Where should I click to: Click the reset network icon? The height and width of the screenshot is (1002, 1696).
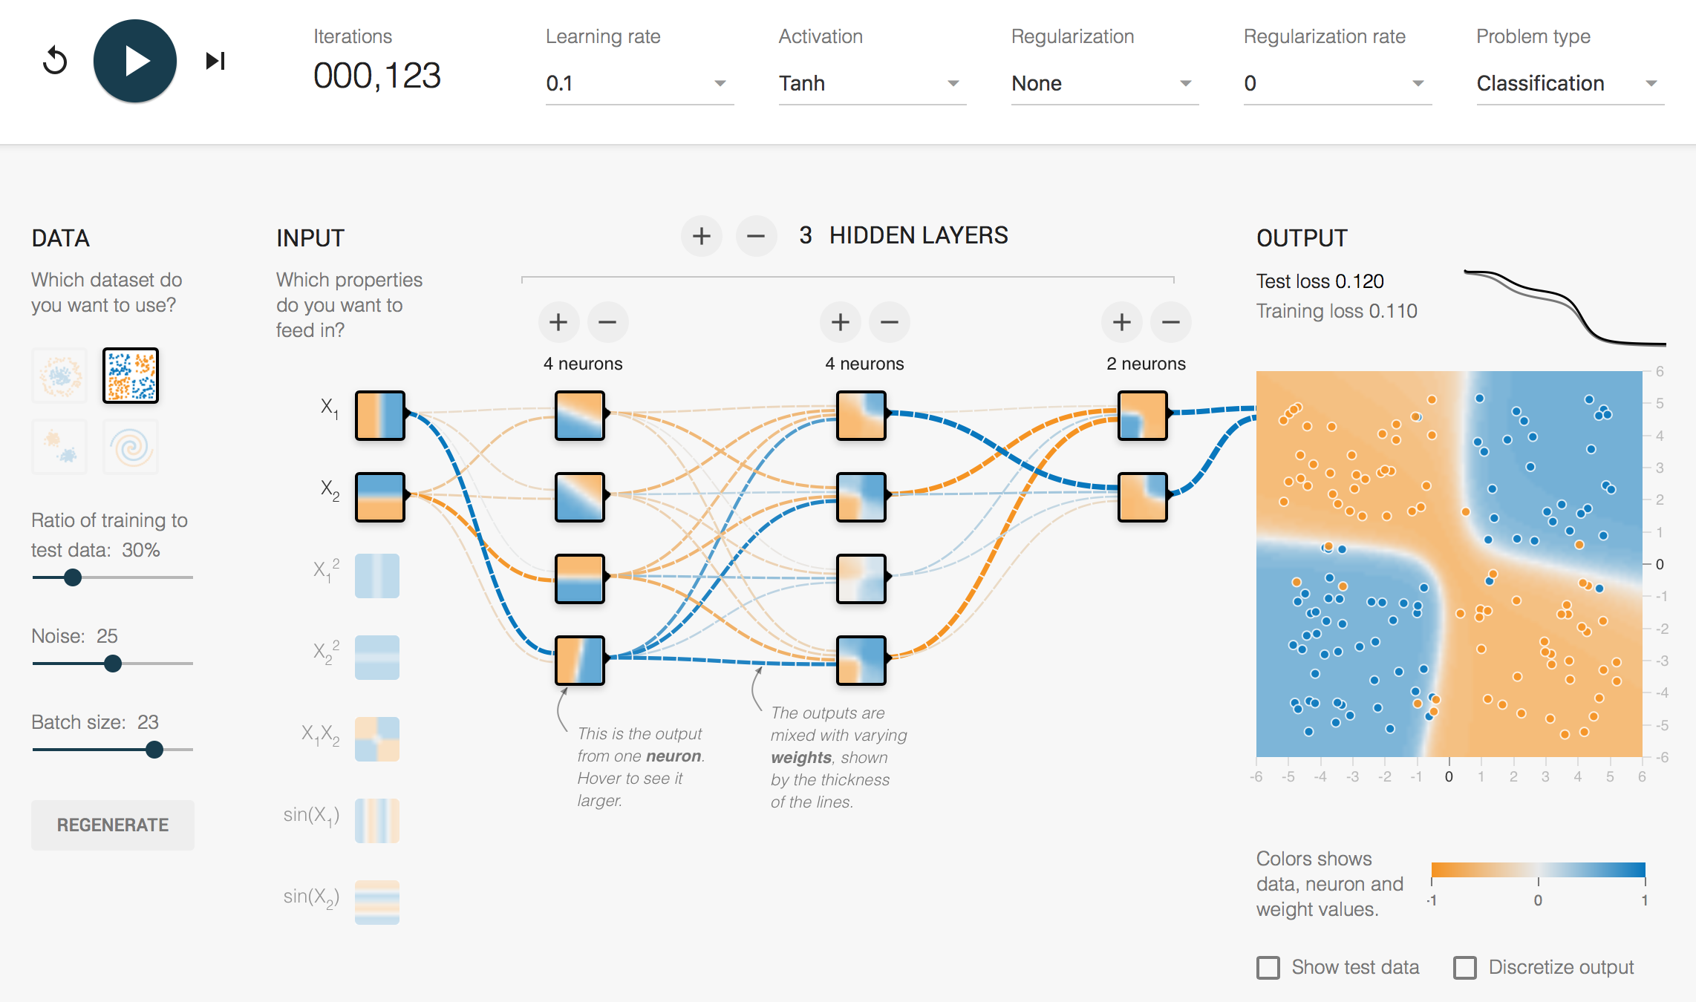coord(55,61)
